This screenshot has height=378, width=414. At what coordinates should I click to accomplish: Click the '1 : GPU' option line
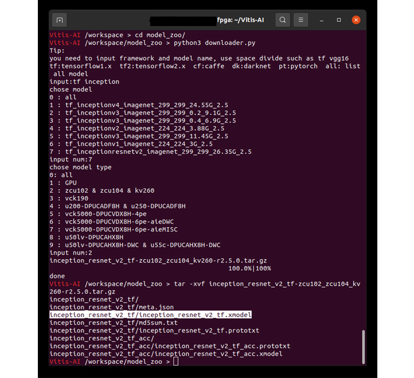(63, 183)
